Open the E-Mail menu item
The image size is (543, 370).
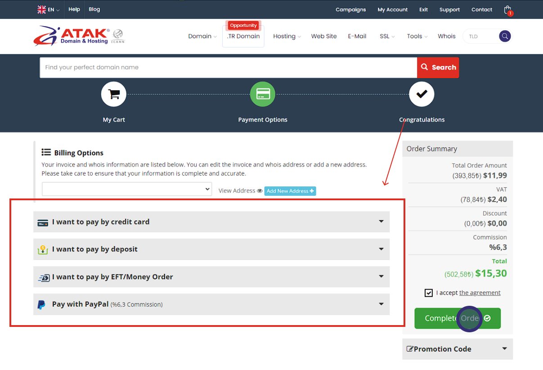coord(357,36)
